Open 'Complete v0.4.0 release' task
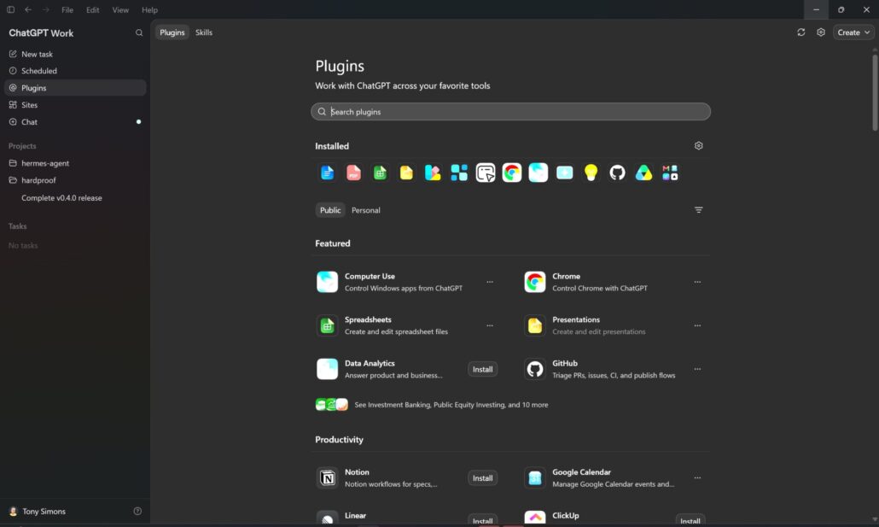 coord(75,198)
